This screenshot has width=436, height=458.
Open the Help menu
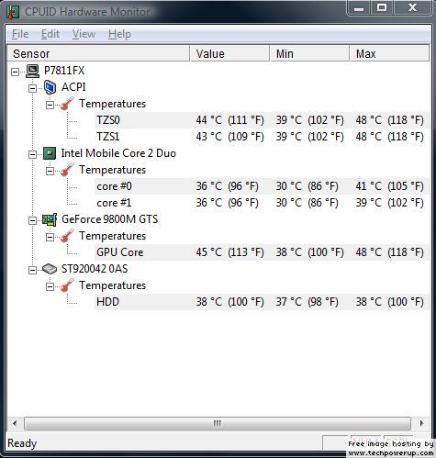[119, 34]
